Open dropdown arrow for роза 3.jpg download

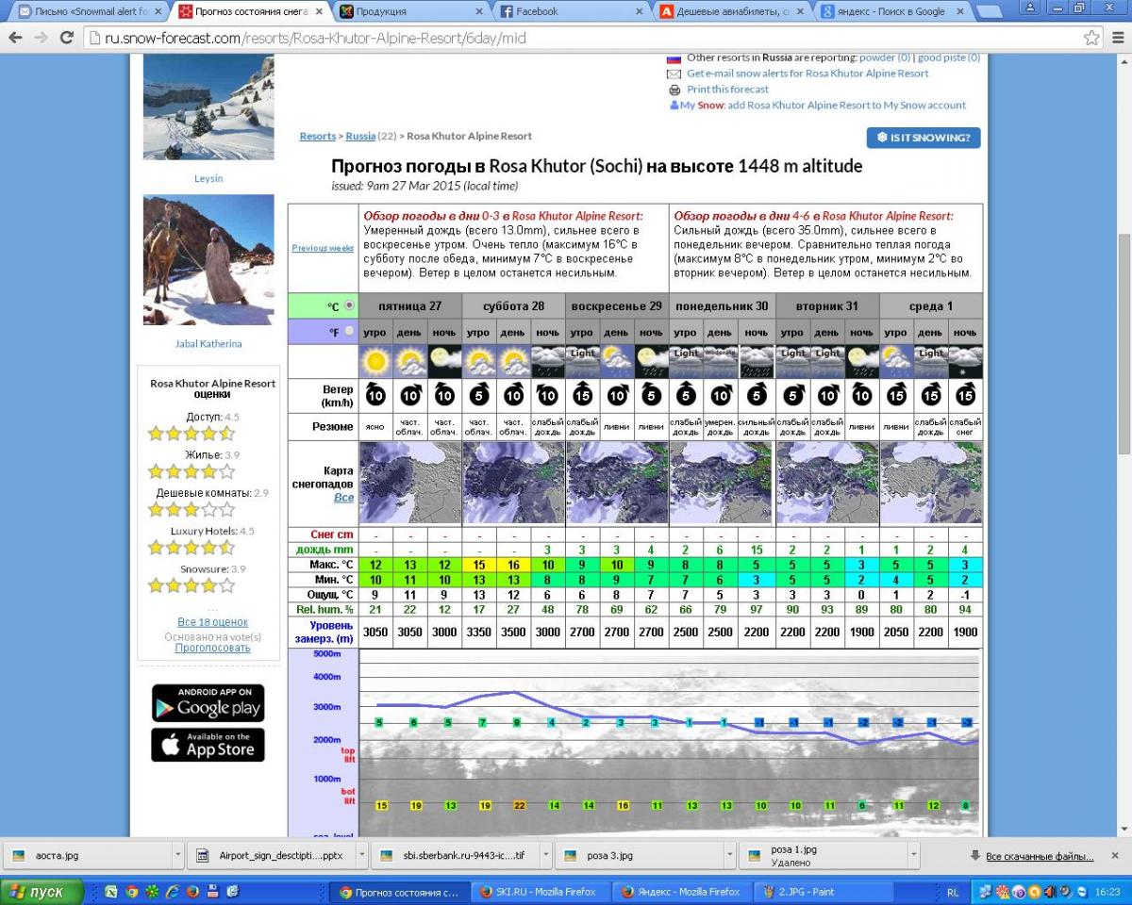coord(729,856)
